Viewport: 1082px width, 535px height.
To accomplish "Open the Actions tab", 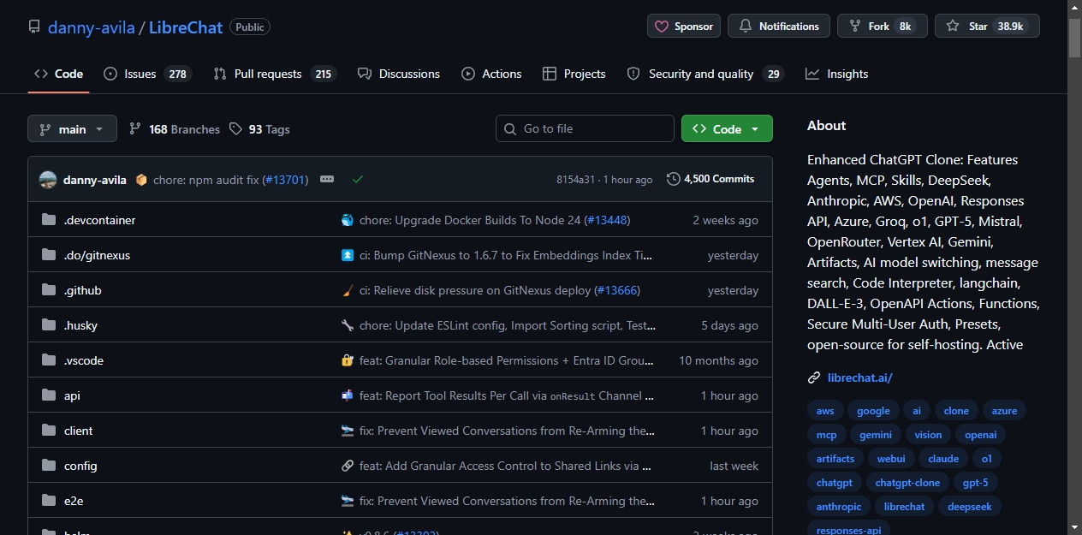I will coord(491,74).
